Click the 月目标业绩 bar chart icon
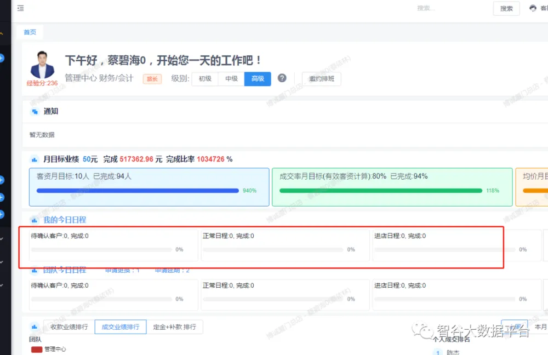This screenshot has height=355, width=548. point(35,159)
